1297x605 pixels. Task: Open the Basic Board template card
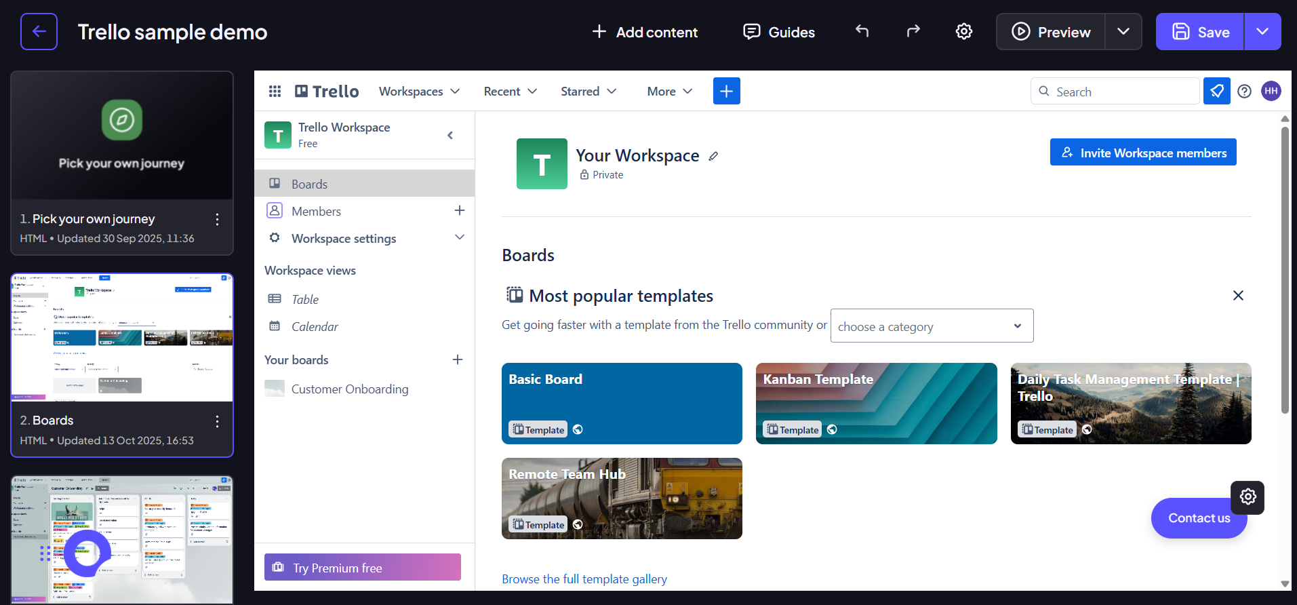[622, 404]
